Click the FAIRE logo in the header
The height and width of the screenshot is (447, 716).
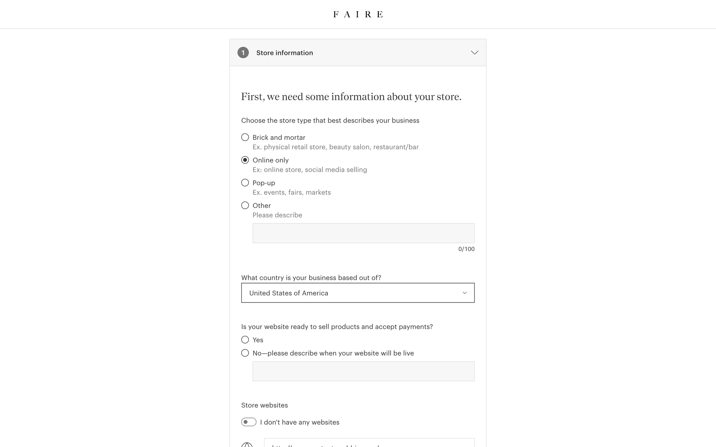coord(358,15)
